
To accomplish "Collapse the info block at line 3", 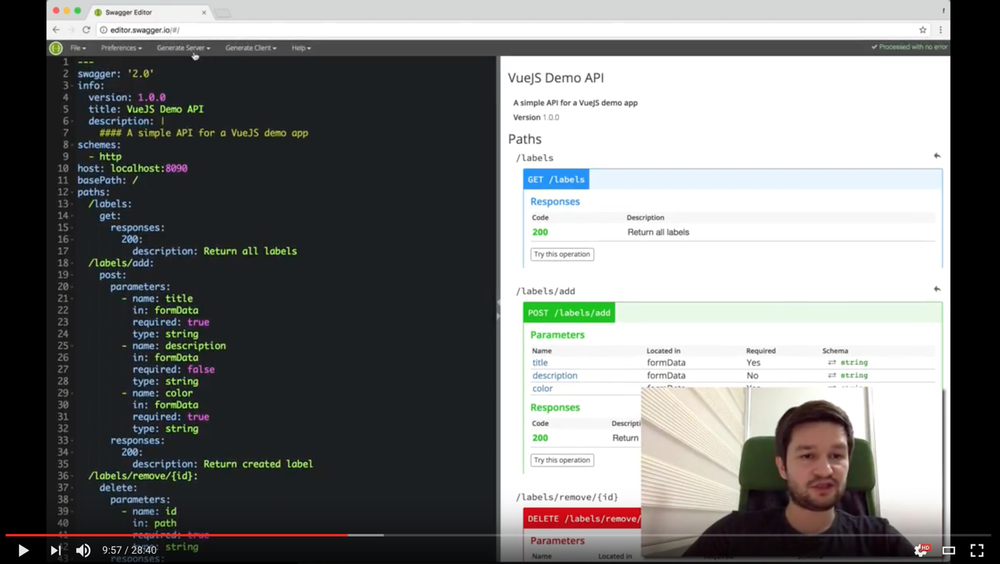I will pyautogui.click(x=73, y=86).
